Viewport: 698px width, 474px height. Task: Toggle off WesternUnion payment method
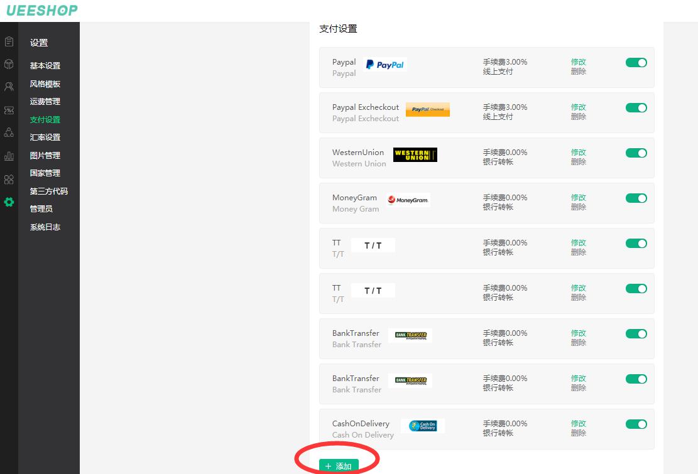[x=636, y=153]
